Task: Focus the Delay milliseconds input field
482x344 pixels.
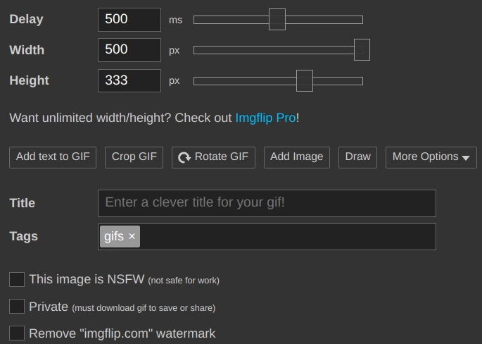Action: pos(129,20)
